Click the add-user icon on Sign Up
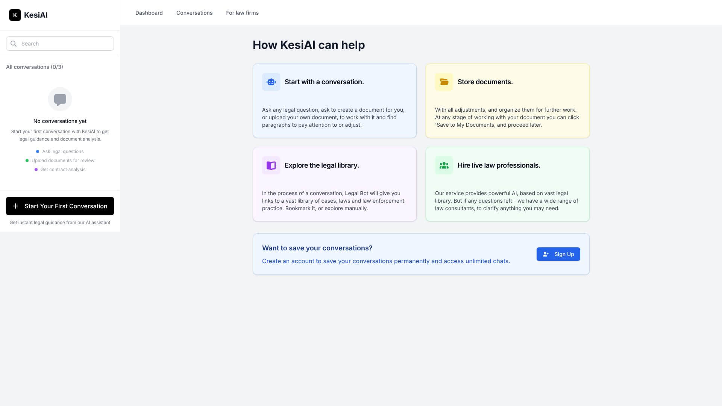 [546, 254]
